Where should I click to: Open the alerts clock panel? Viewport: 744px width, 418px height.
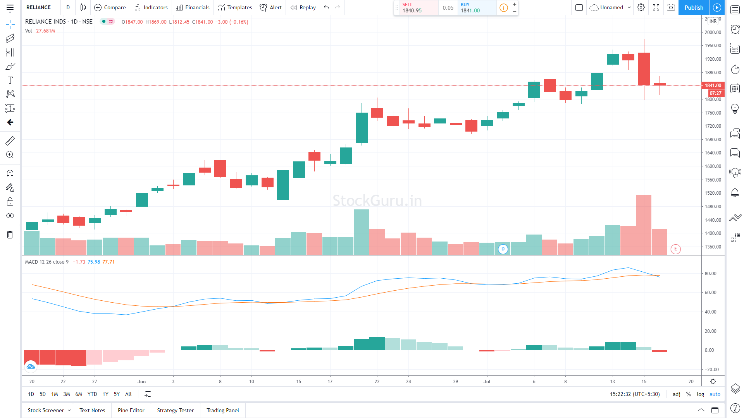[735, 29]
